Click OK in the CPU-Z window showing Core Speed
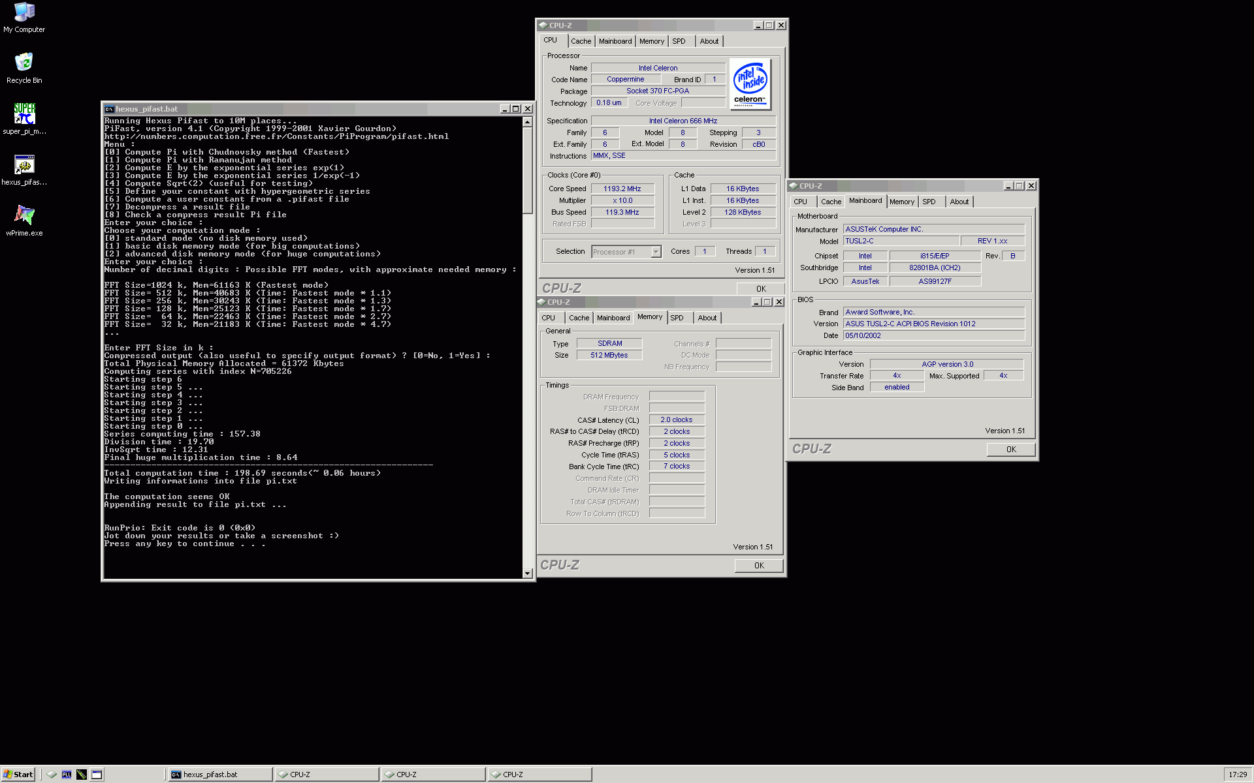 [761, 288]
